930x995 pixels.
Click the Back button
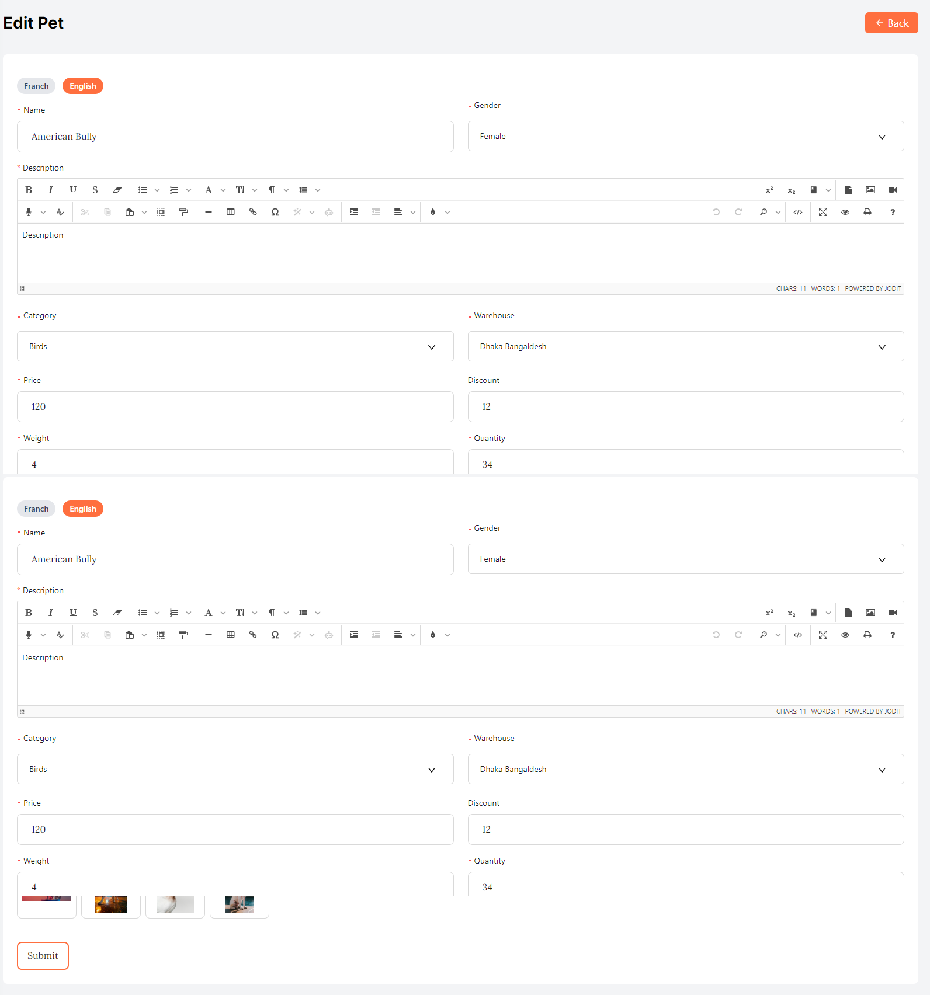[891, 23]
